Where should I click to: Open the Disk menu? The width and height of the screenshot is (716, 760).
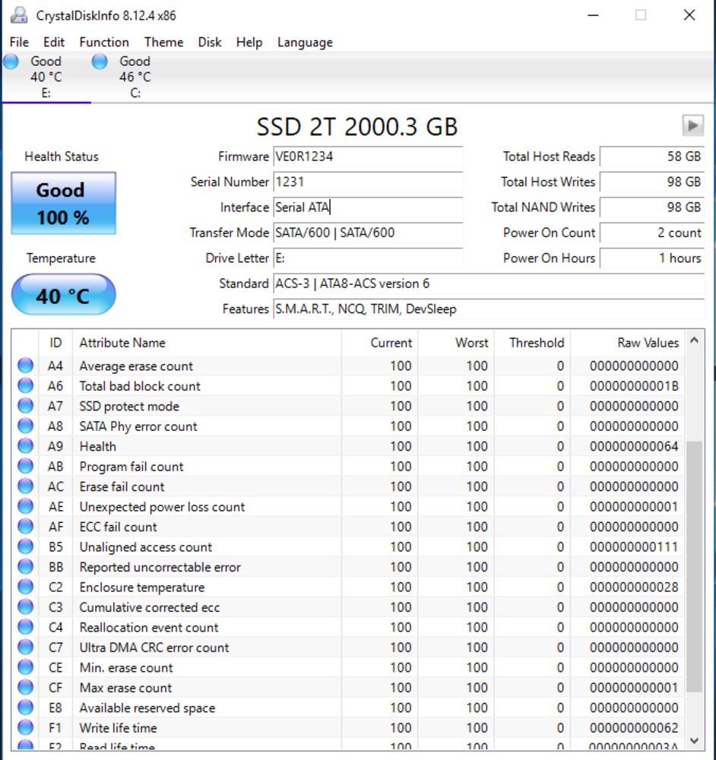coord(210,42)
